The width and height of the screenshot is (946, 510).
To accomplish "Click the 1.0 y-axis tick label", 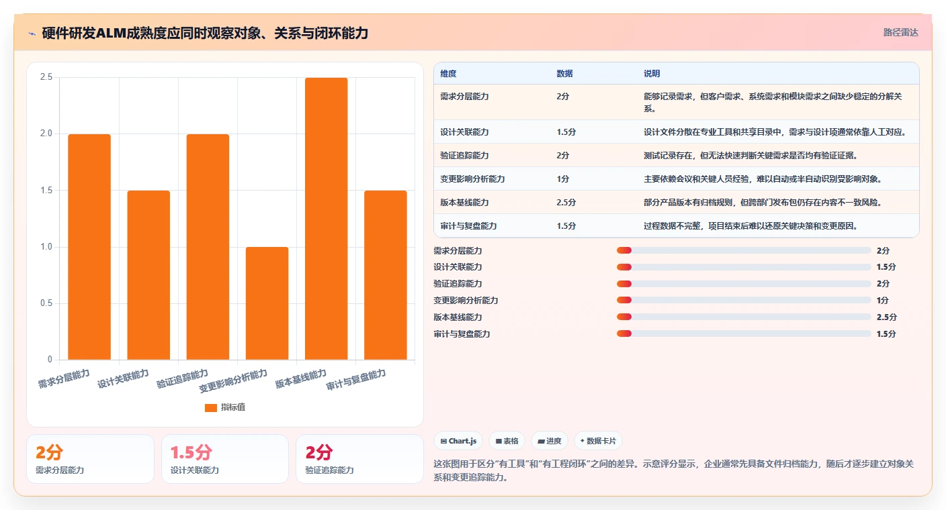I will [46, 247].
